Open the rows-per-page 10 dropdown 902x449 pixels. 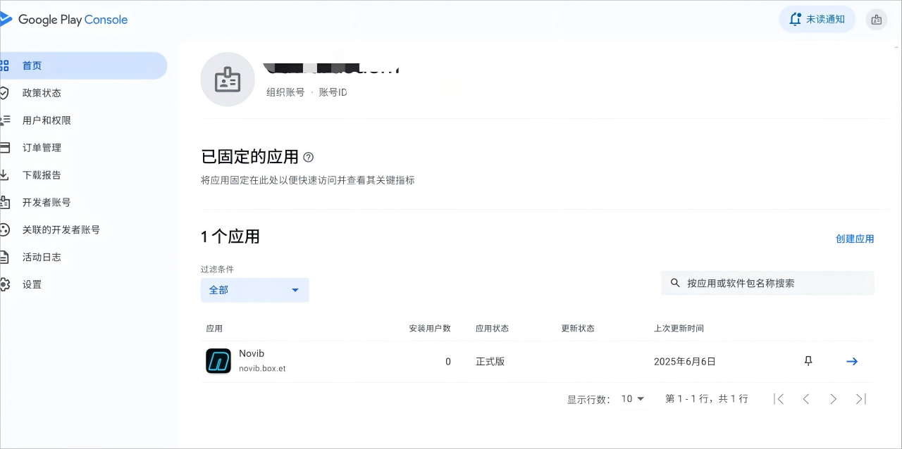pos(633,399)
